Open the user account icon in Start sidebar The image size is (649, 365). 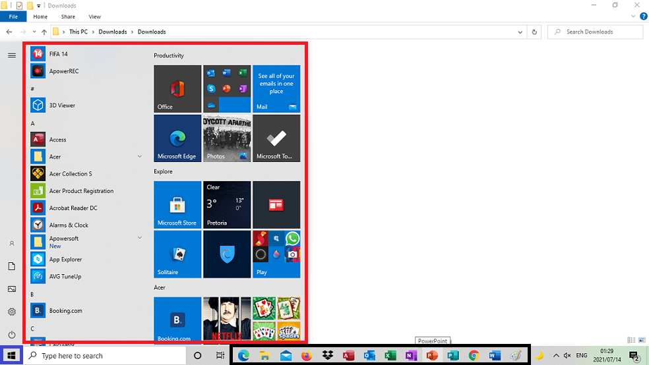point(12,244)
